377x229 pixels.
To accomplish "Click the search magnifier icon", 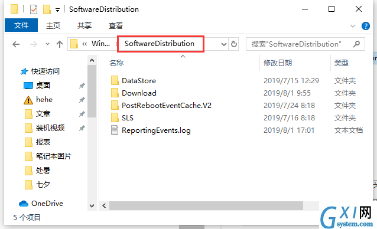I will 356,44.
